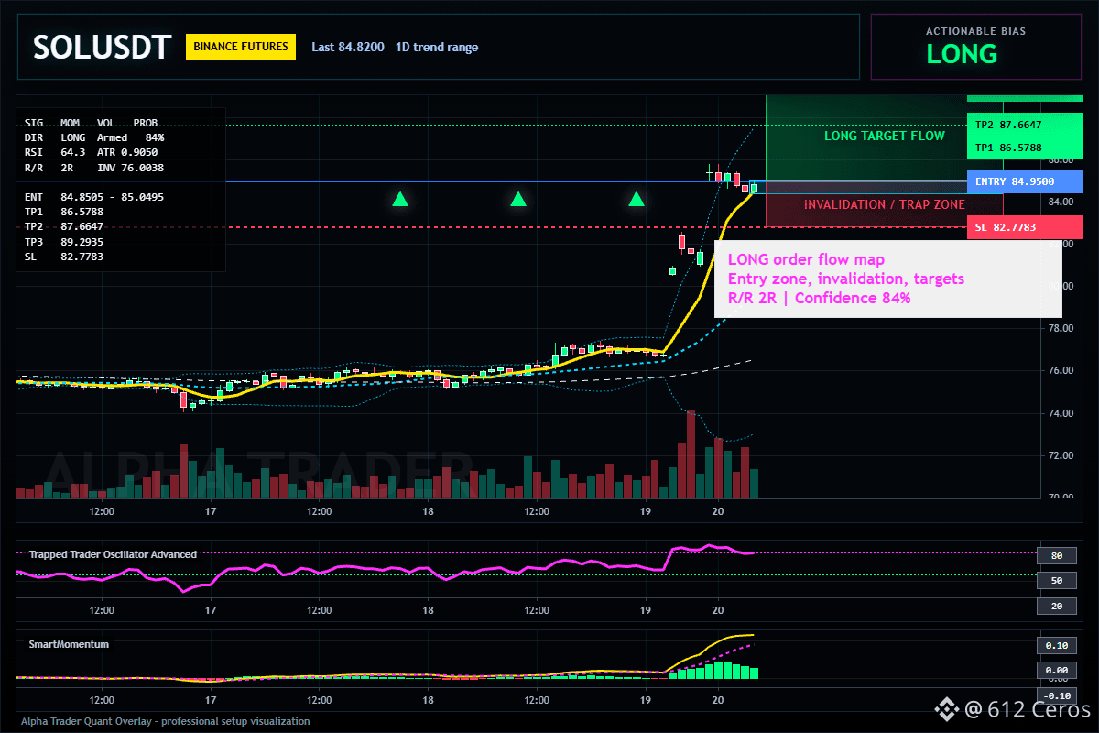Click the 76.00 price axis label
This screenshot has height=733, width=1099.
point(1061,371)
